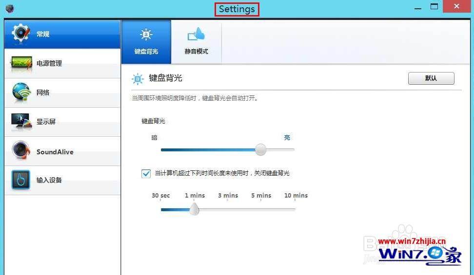Set timeout to 30 sec mark

(x=161, y=196)
